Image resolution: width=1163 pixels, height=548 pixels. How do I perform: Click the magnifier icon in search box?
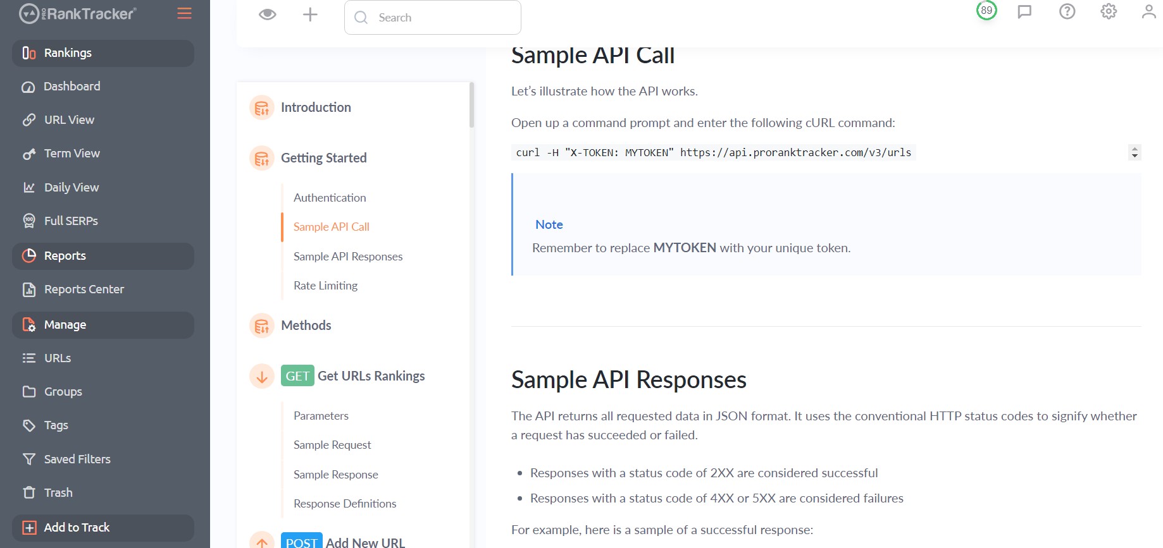[361, 18]
